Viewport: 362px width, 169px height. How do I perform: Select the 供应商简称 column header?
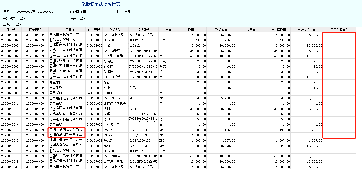[x=67, y=30]
